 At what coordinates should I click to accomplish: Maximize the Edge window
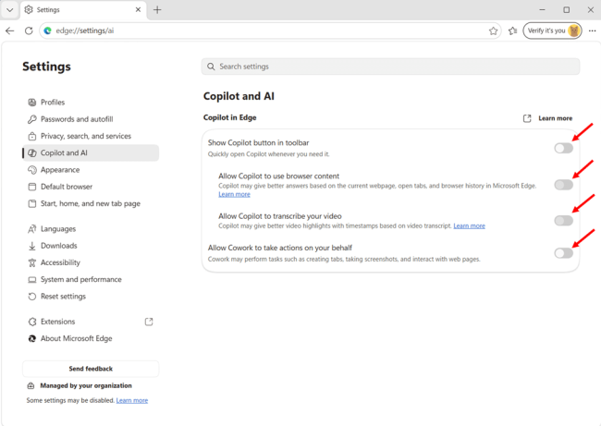(566, 10)
